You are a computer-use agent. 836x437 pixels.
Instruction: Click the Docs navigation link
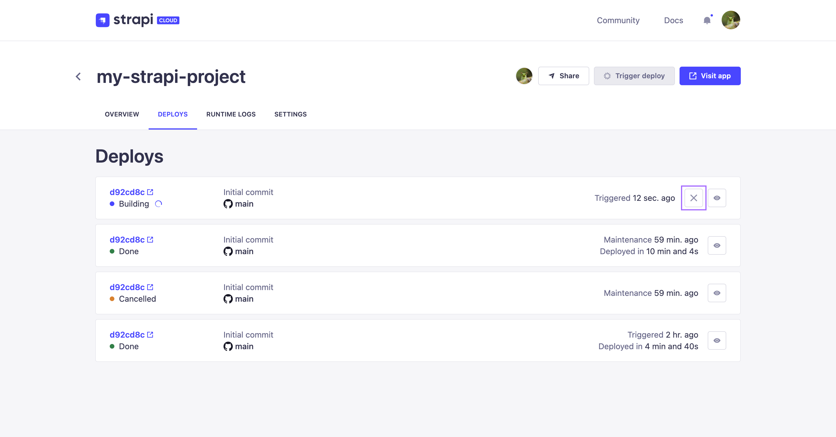pyautogui.click(x=673, y=20)
